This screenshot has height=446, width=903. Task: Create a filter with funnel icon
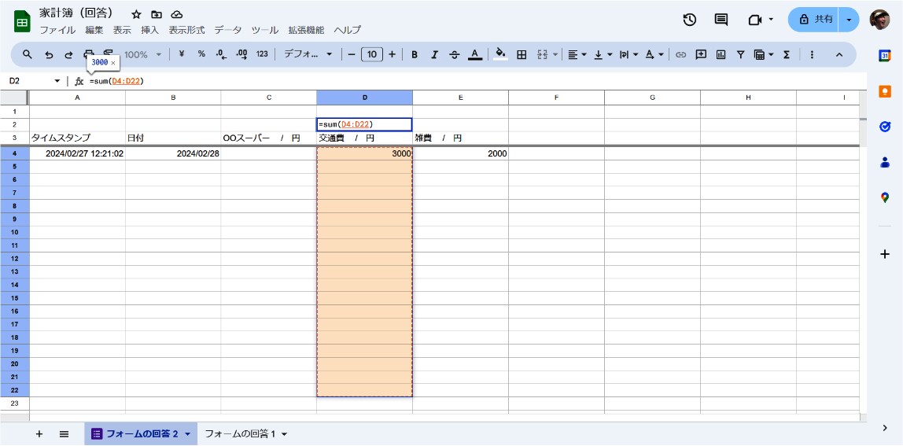741,55
